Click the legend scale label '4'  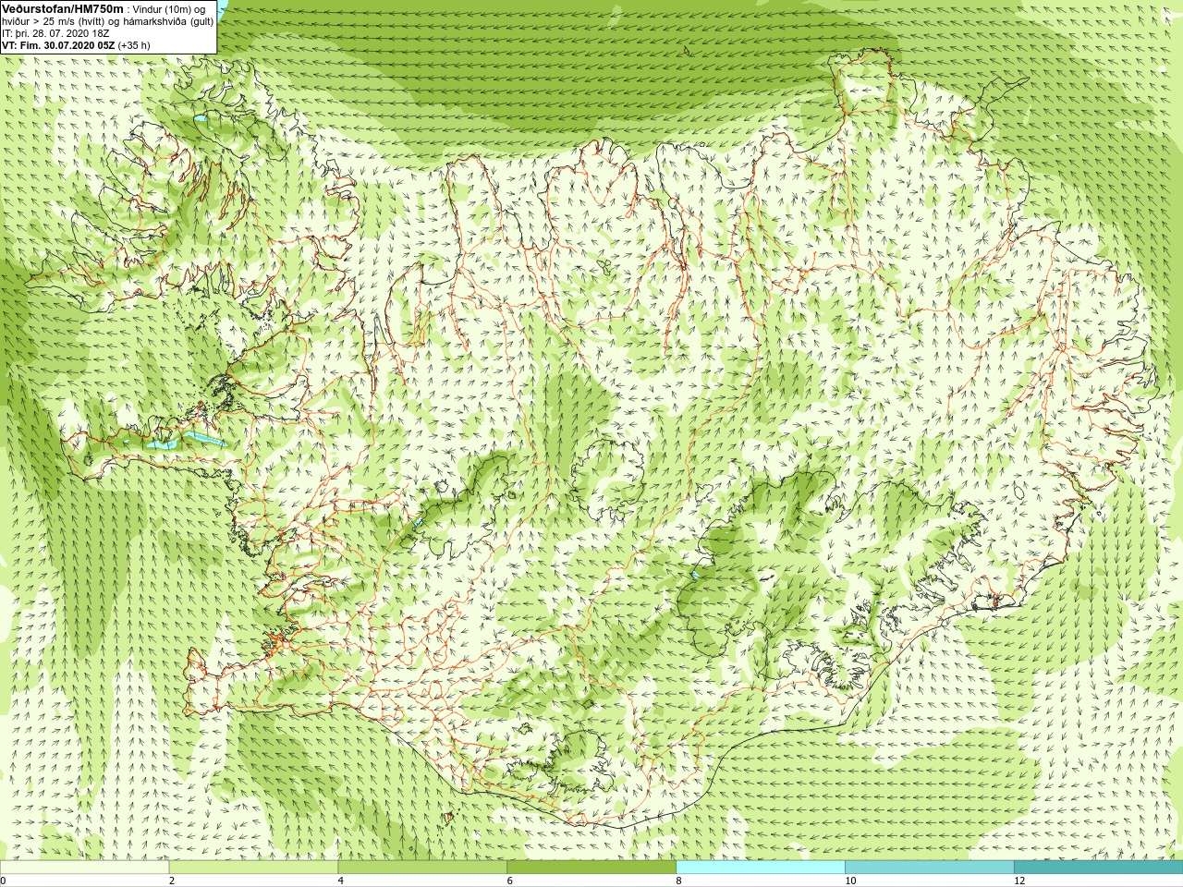[x=341, y=881]
